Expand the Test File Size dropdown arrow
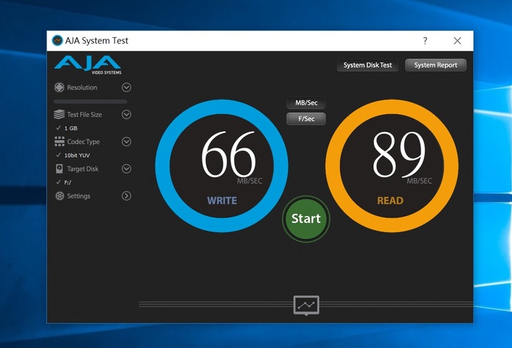 point(127,115)
